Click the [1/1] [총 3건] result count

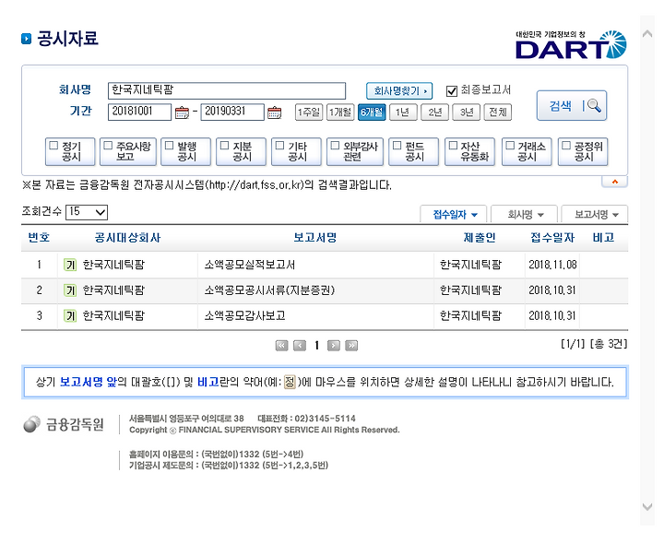click(594, 344)
